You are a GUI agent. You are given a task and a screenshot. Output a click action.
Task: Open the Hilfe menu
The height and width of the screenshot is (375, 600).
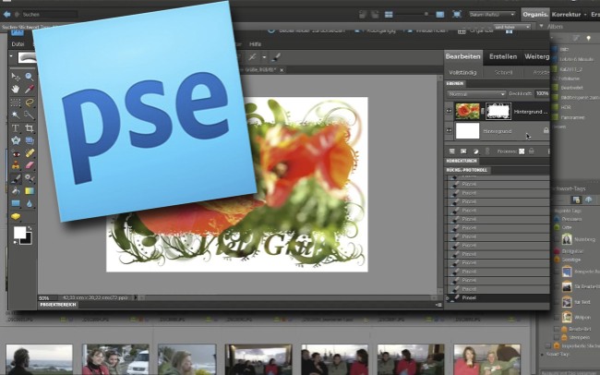(x=256, y=43)
